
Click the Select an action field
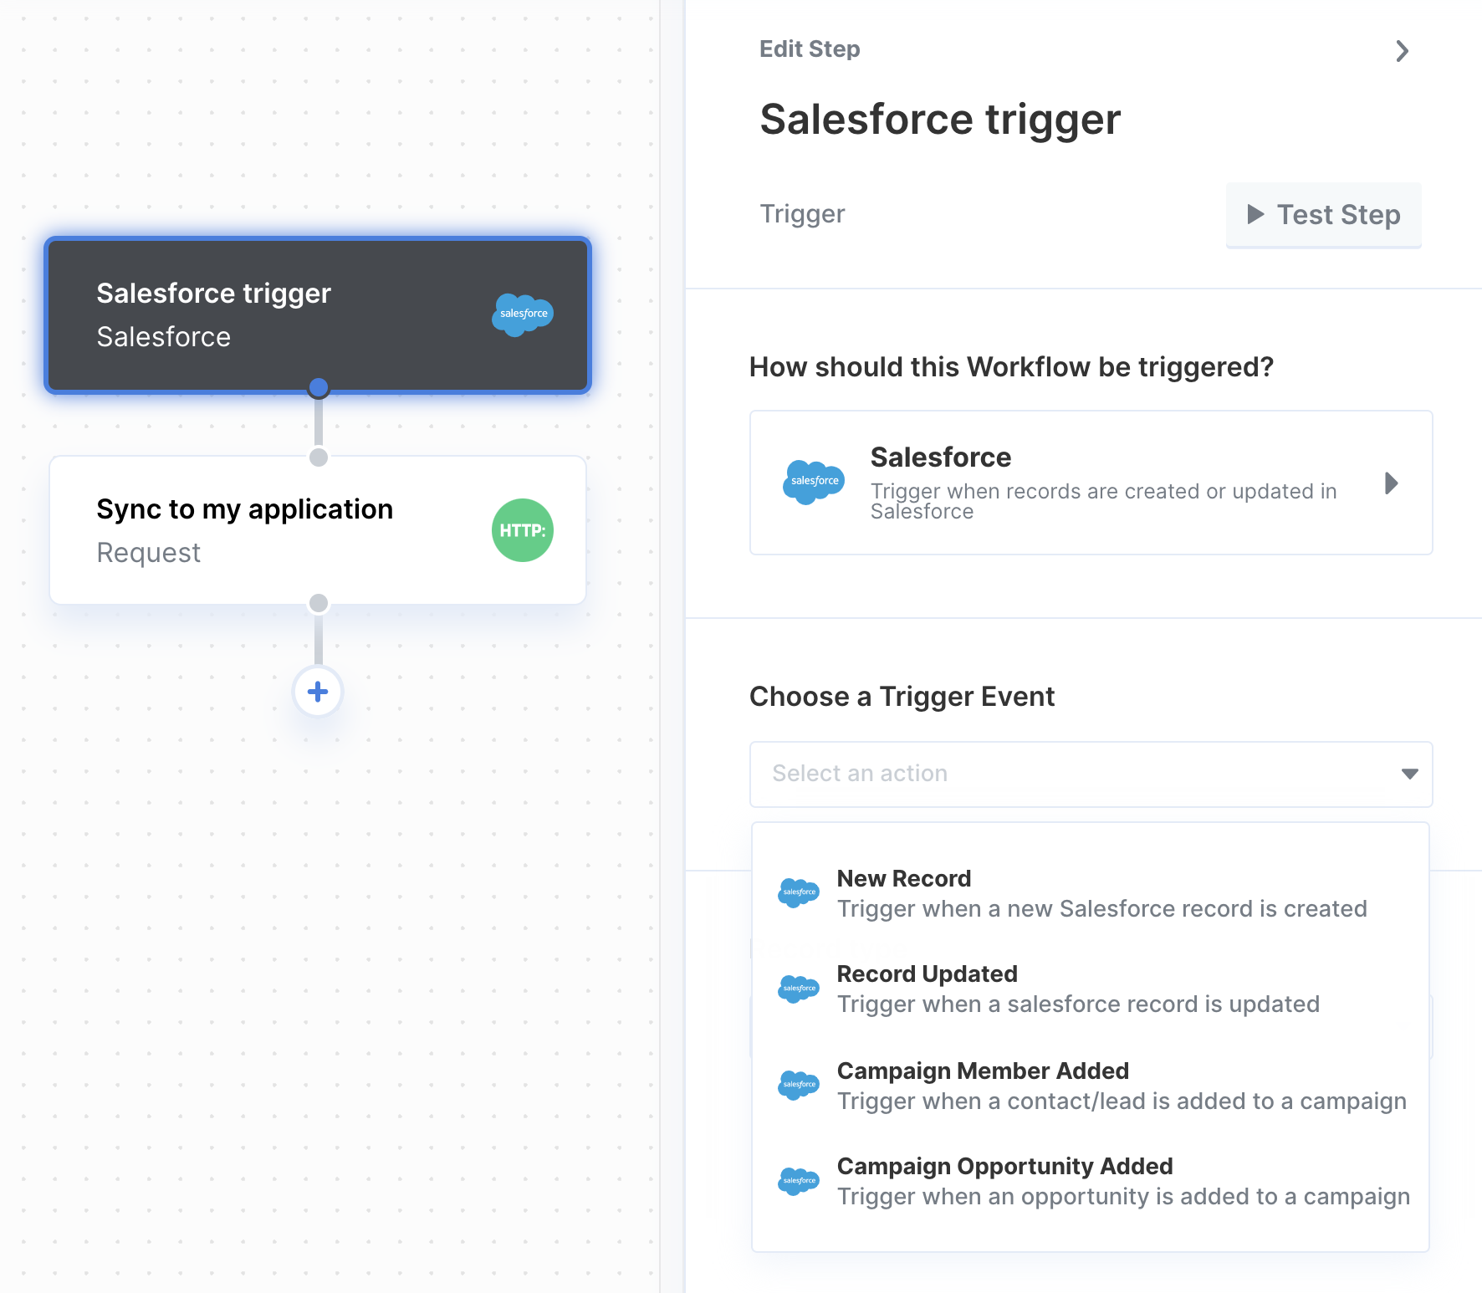(x=1091, y=774)
